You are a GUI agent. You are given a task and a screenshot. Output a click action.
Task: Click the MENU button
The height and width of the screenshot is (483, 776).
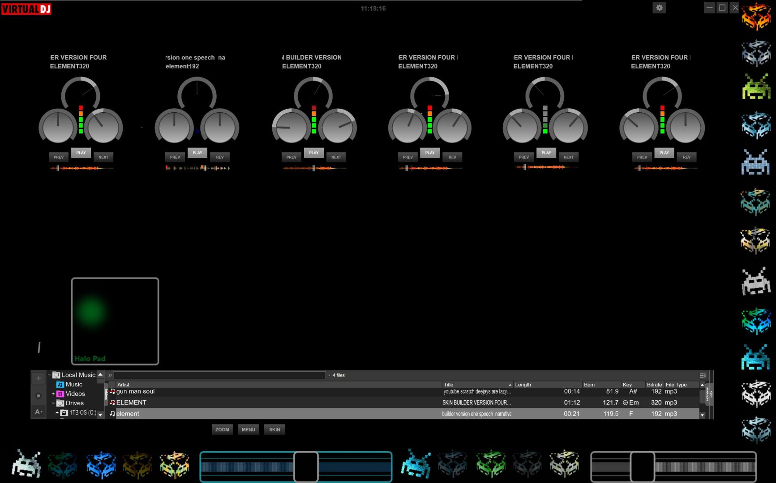pyautogui.click(x=249, y=429)
